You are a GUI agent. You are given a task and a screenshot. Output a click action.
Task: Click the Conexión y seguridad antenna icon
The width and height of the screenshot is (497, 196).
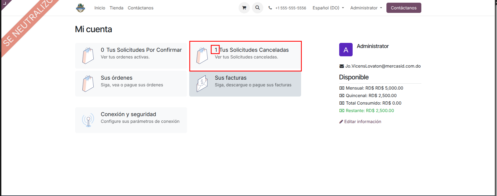coord(88,120)
